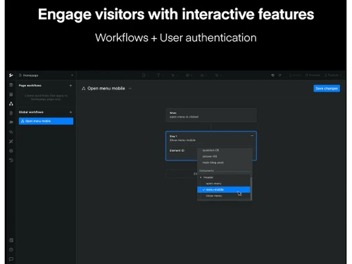
Task: Open the media folder icon in sidebar
Action: click(11, 122)
